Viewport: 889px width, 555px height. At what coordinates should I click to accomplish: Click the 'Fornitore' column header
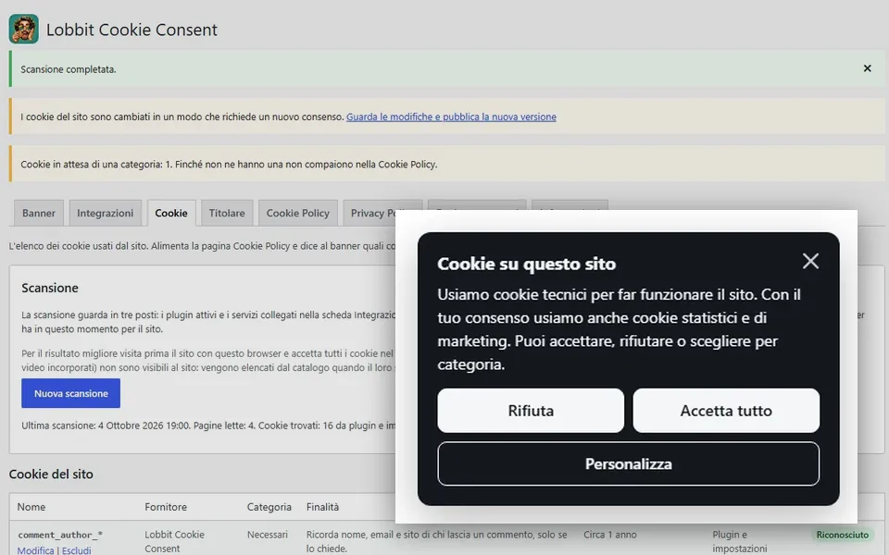tap(166, 507)
